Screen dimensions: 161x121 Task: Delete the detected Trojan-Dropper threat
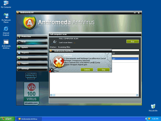(x=87, y=70)
